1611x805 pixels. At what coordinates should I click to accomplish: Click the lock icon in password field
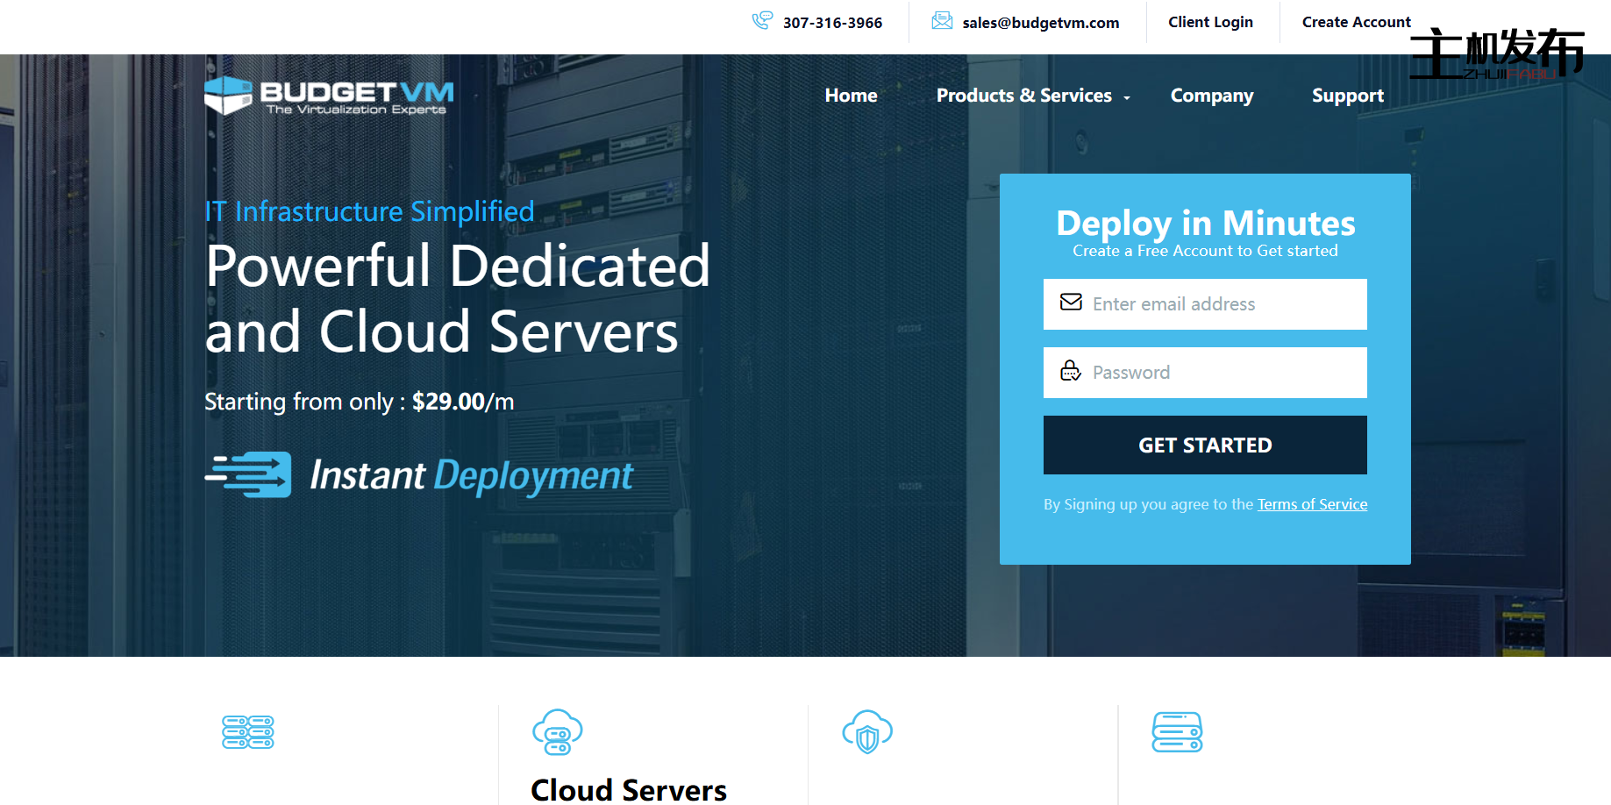click(x=1071, y=371)
